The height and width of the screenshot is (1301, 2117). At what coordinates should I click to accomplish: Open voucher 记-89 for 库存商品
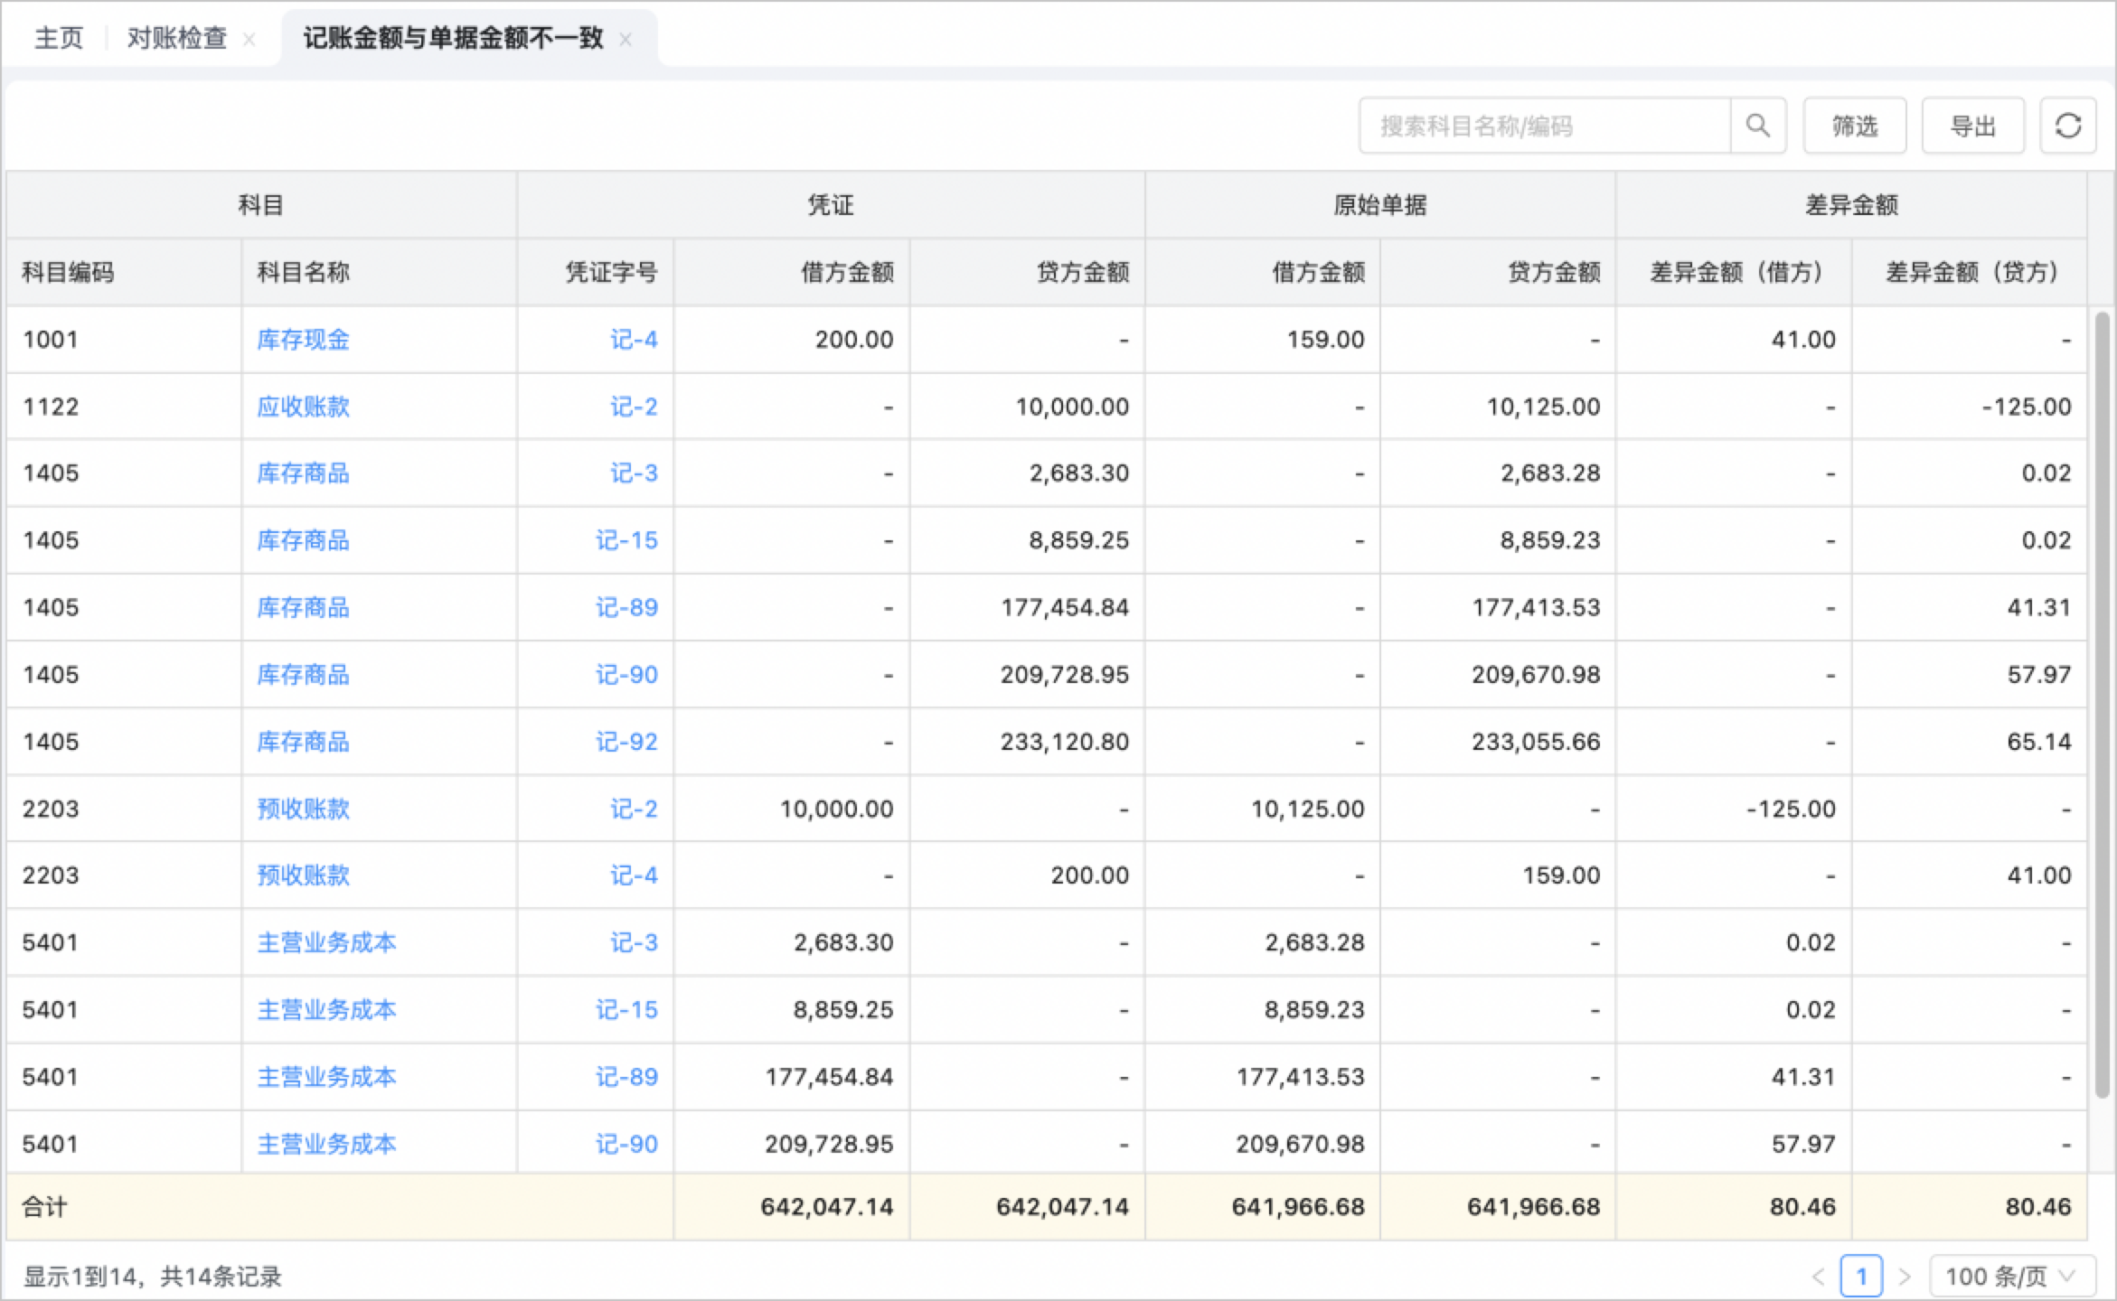coord(626,607)
